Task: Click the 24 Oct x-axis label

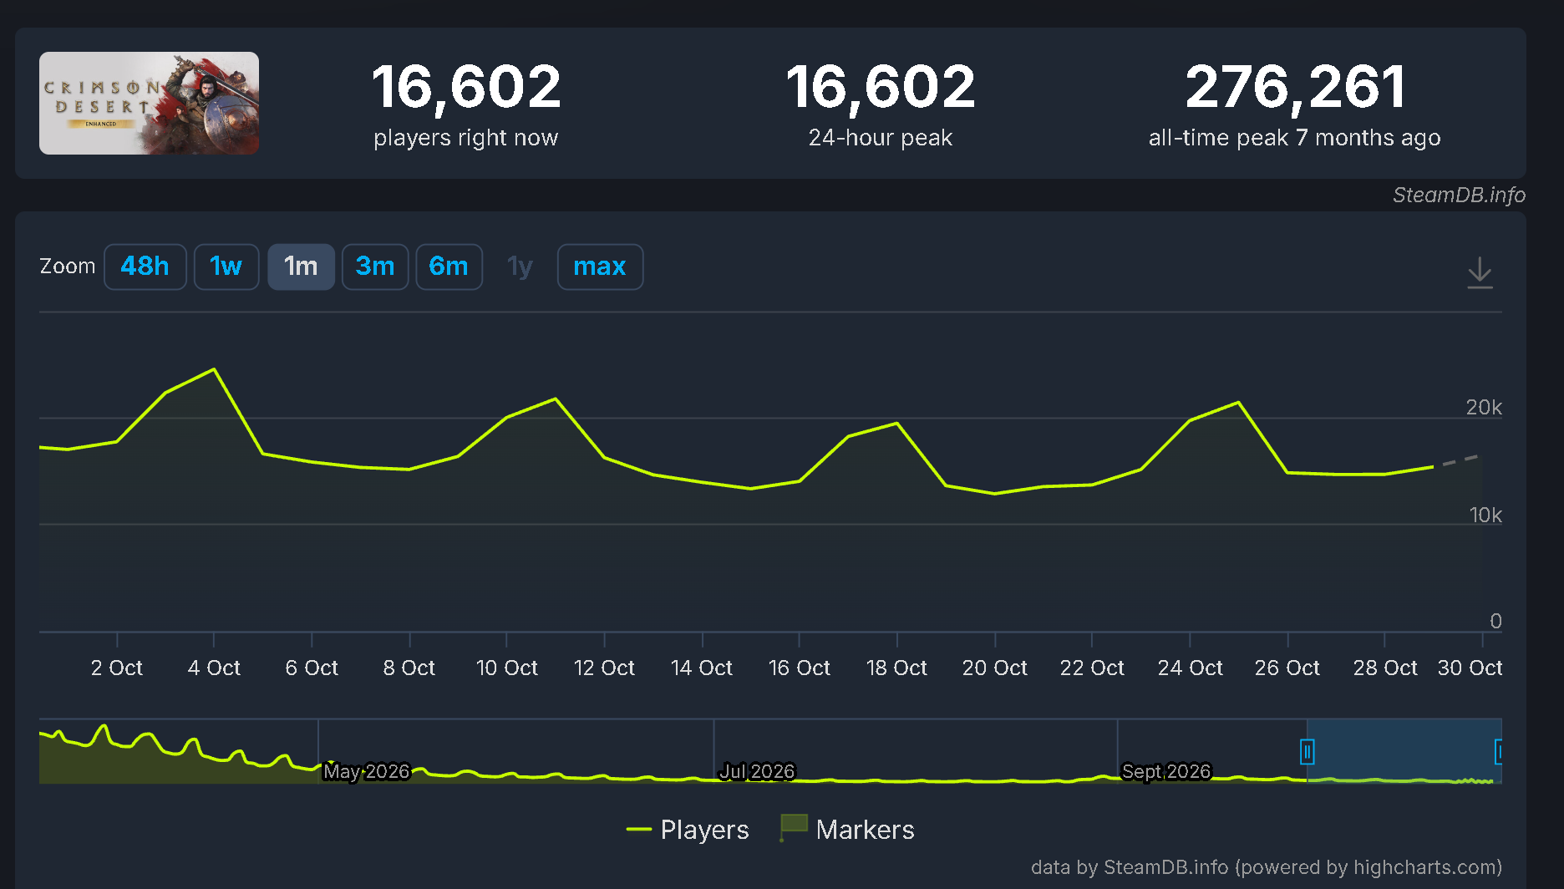Action: click(1190, 668)
